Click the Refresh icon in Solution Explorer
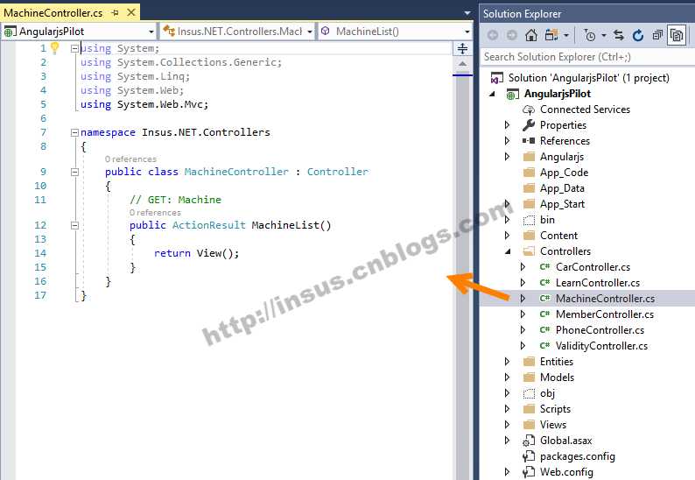 (x=638, y=35)
